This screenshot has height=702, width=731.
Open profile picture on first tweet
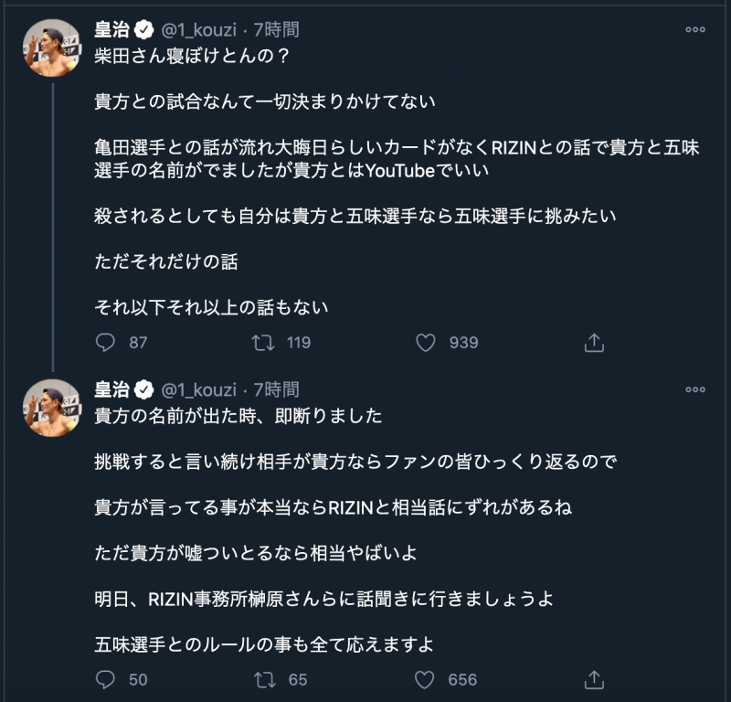pyautogui.click(x=51, y=48)
